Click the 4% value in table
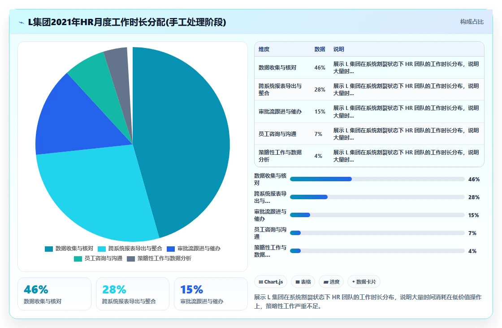 click(x=318, y=156)
